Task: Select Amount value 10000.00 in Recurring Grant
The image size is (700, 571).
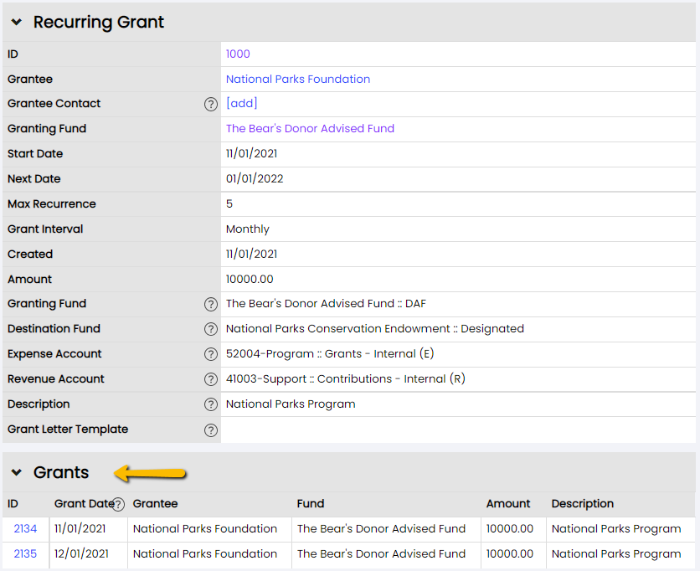Action: tap(250, 279)
